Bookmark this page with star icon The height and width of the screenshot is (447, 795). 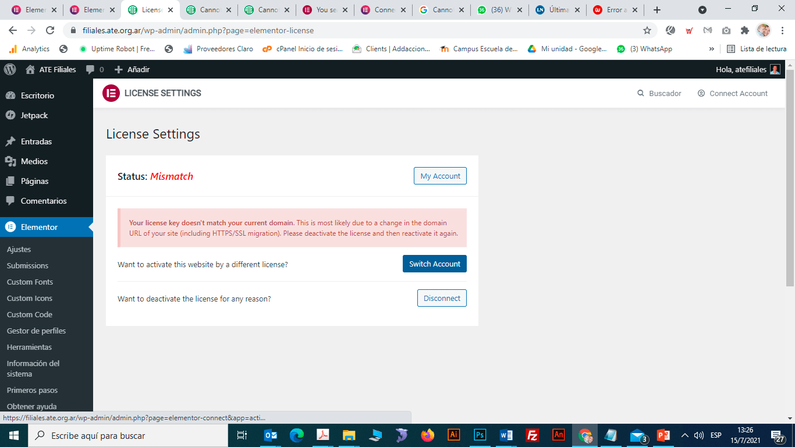(647, 30)
